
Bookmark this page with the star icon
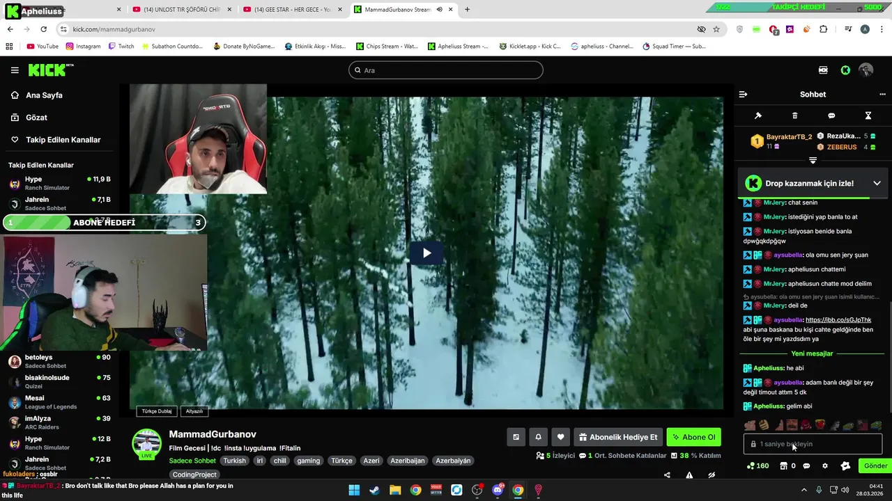[x=716, y=29]
